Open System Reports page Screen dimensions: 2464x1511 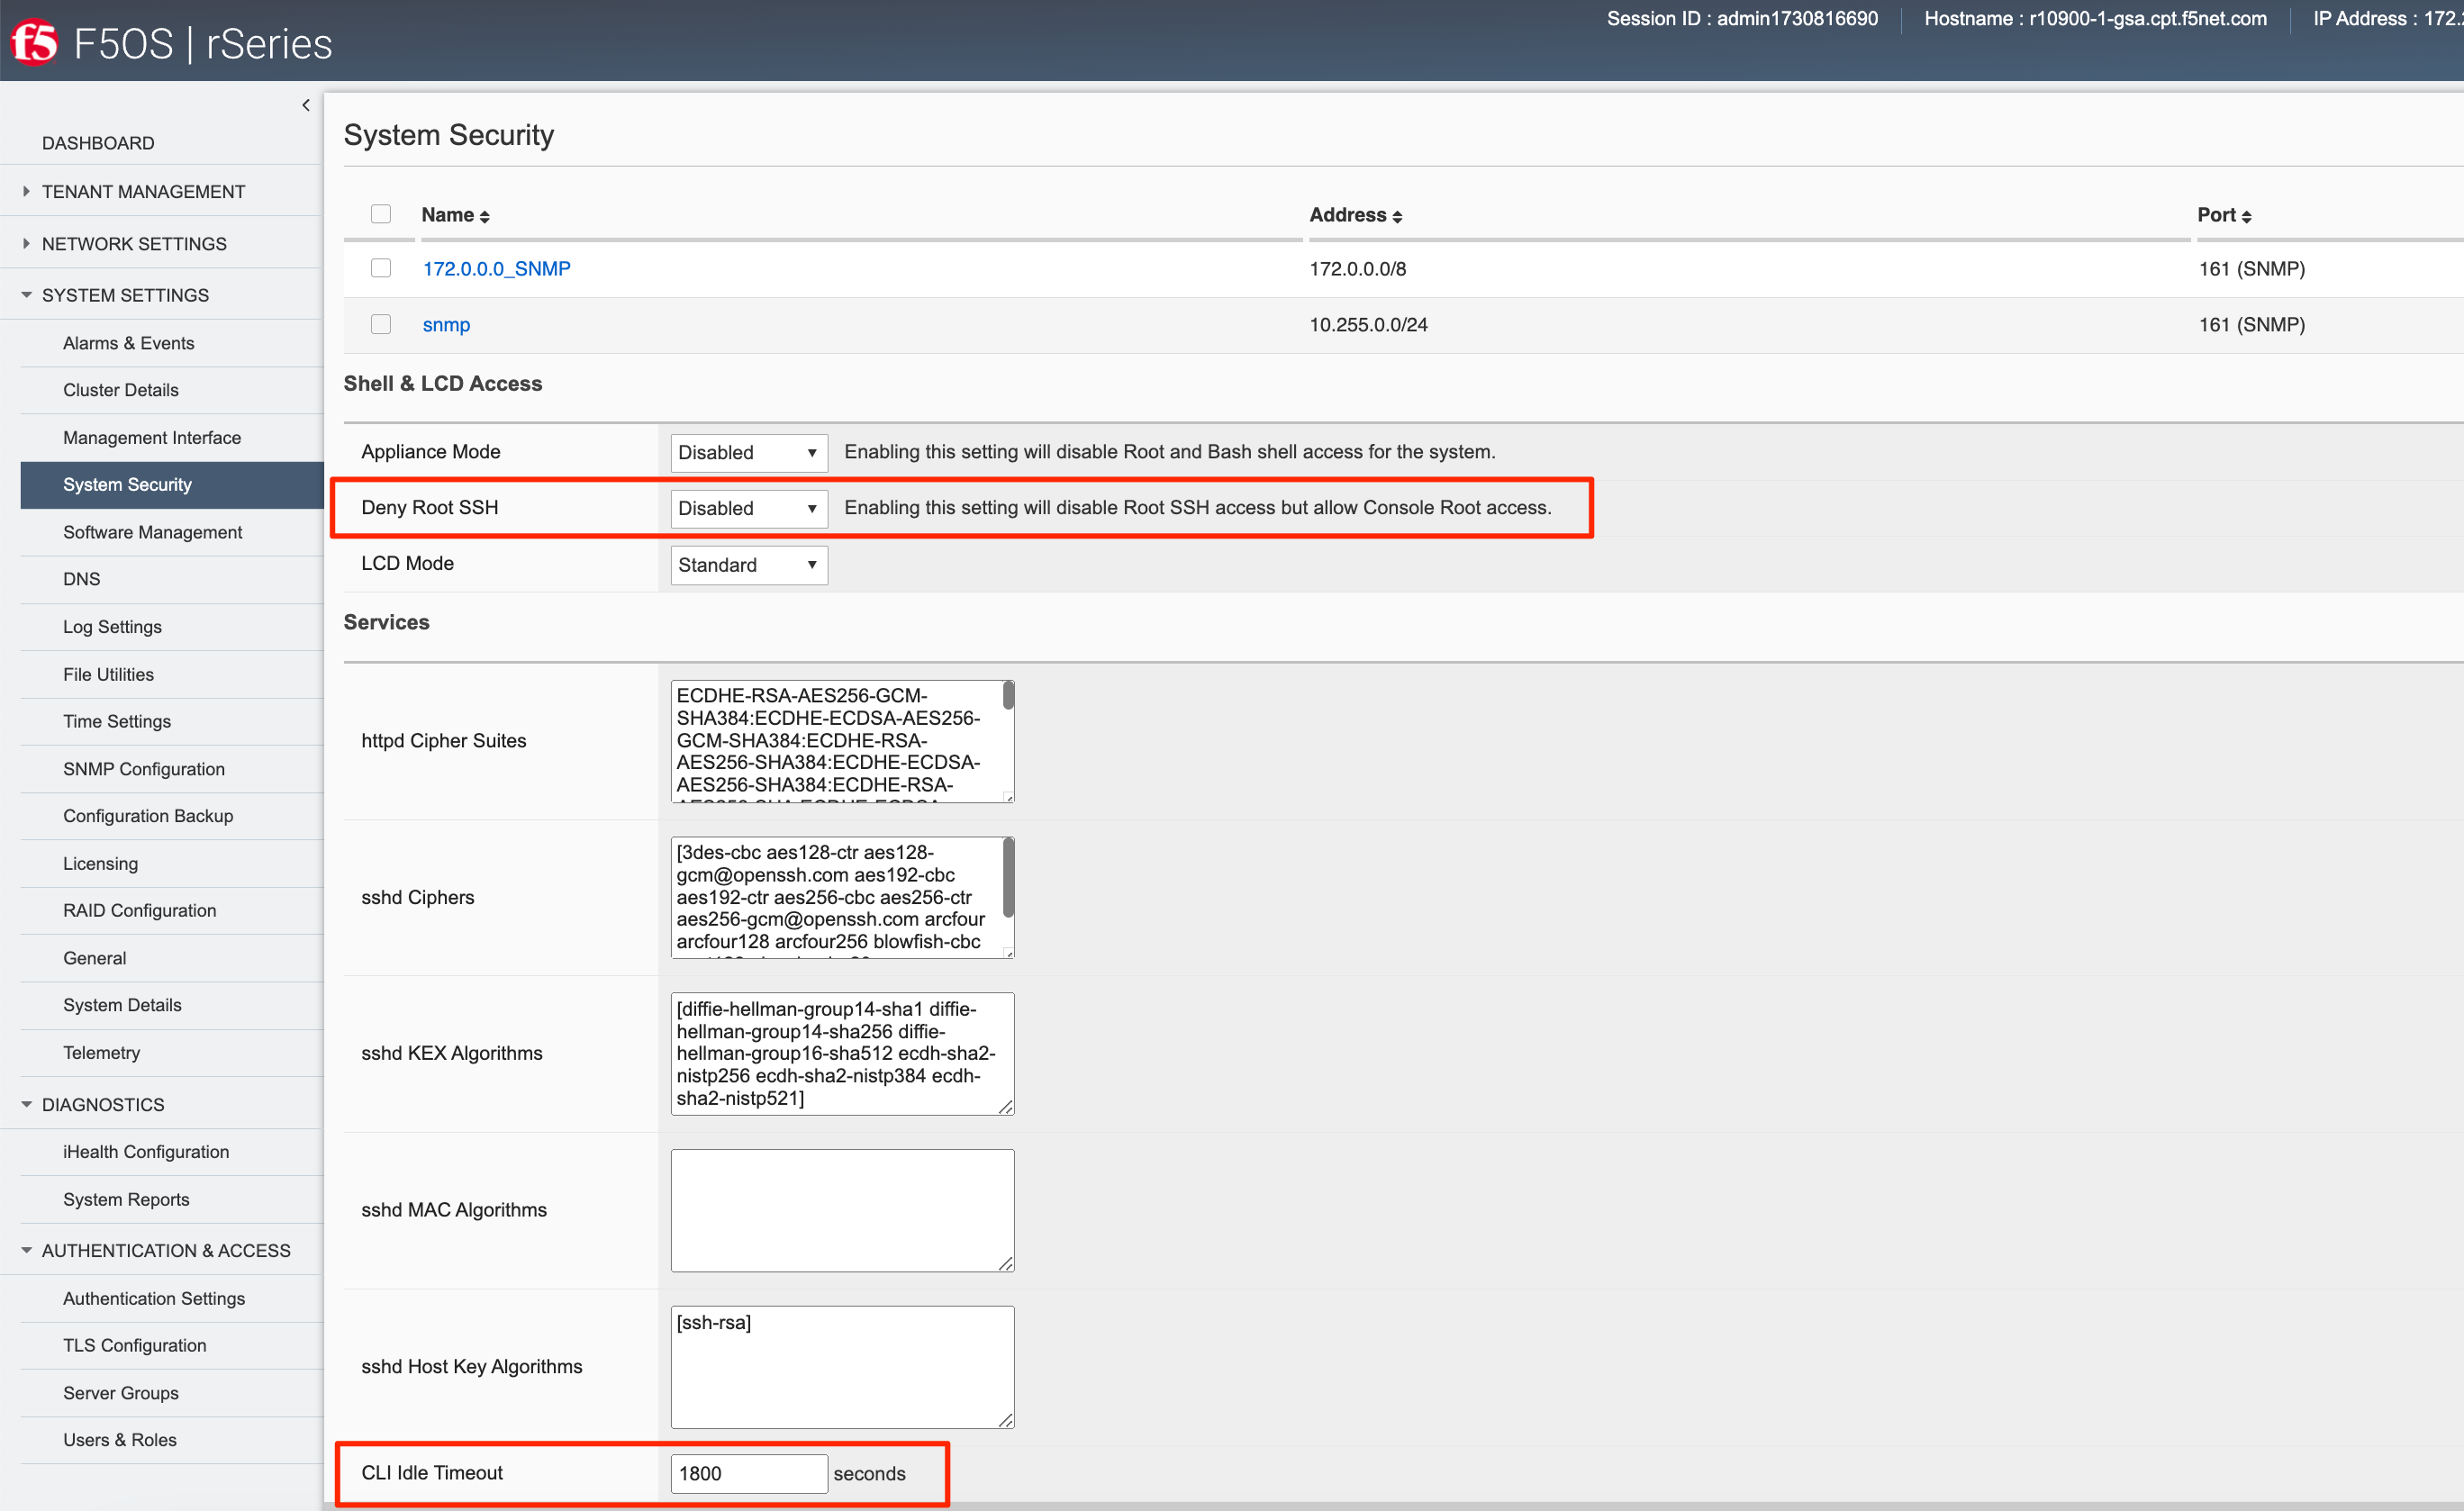pyautogui.click(x=126, y=1199)
